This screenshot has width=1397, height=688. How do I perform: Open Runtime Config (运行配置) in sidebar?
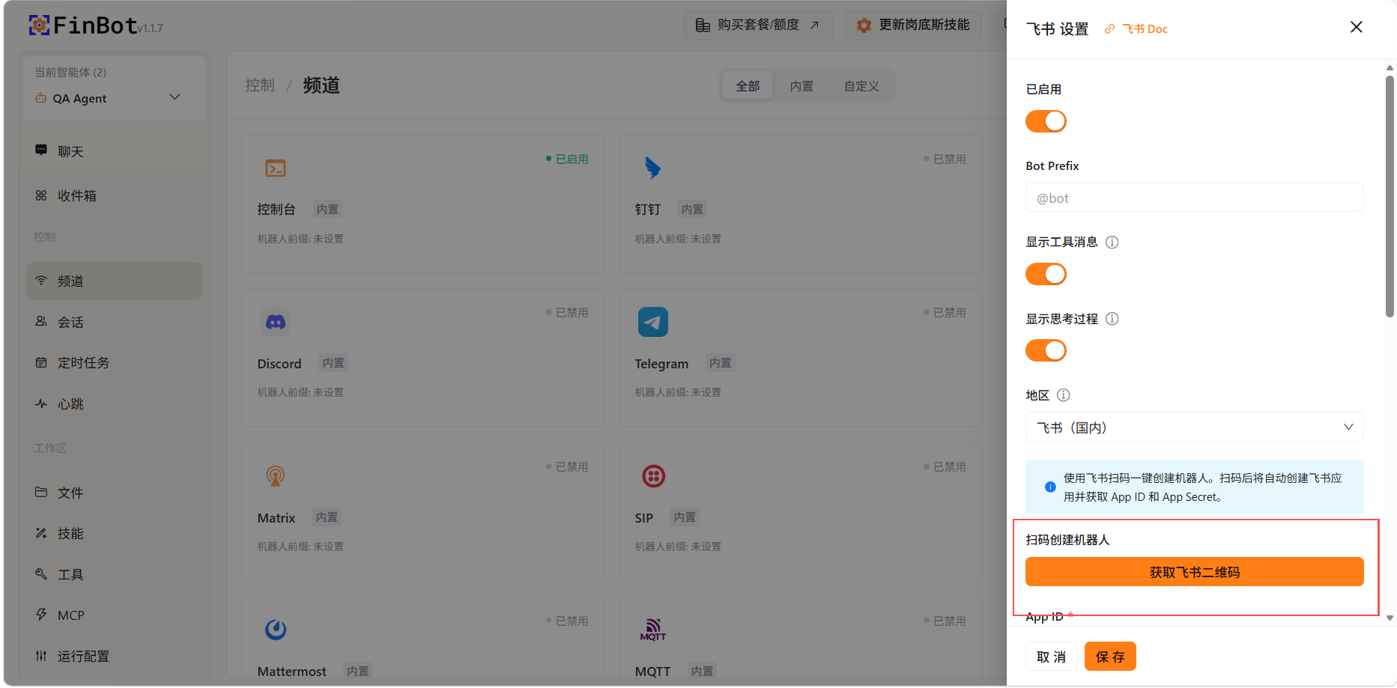pyautogui.click(x=115, y=656)
